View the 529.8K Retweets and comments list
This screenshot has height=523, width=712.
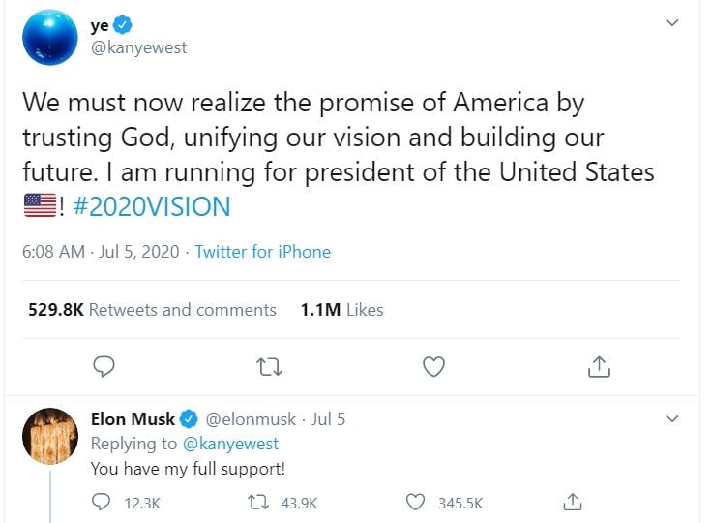pyautogui.click(x=152, y=310)
